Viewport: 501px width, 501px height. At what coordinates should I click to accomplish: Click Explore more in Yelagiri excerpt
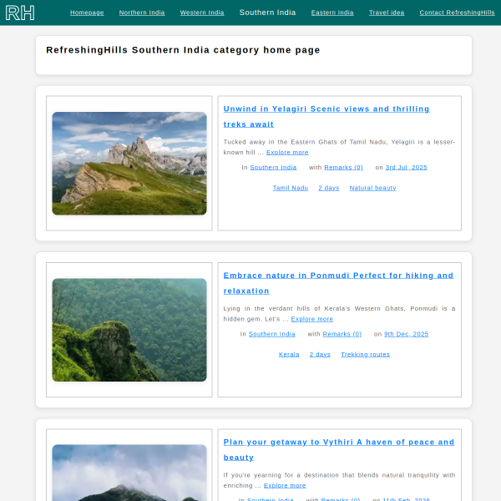point(287,153)
